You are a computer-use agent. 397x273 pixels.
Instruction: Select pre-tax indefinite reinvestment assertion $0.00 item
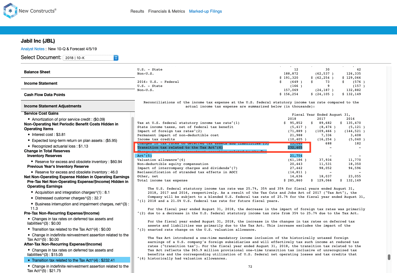tap(78, 237)
